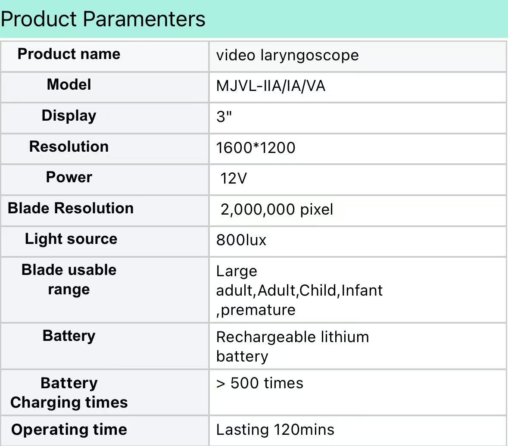Click the "video laryngoscope" value
This screenshot has height=446, width=508.
(287, 56)
